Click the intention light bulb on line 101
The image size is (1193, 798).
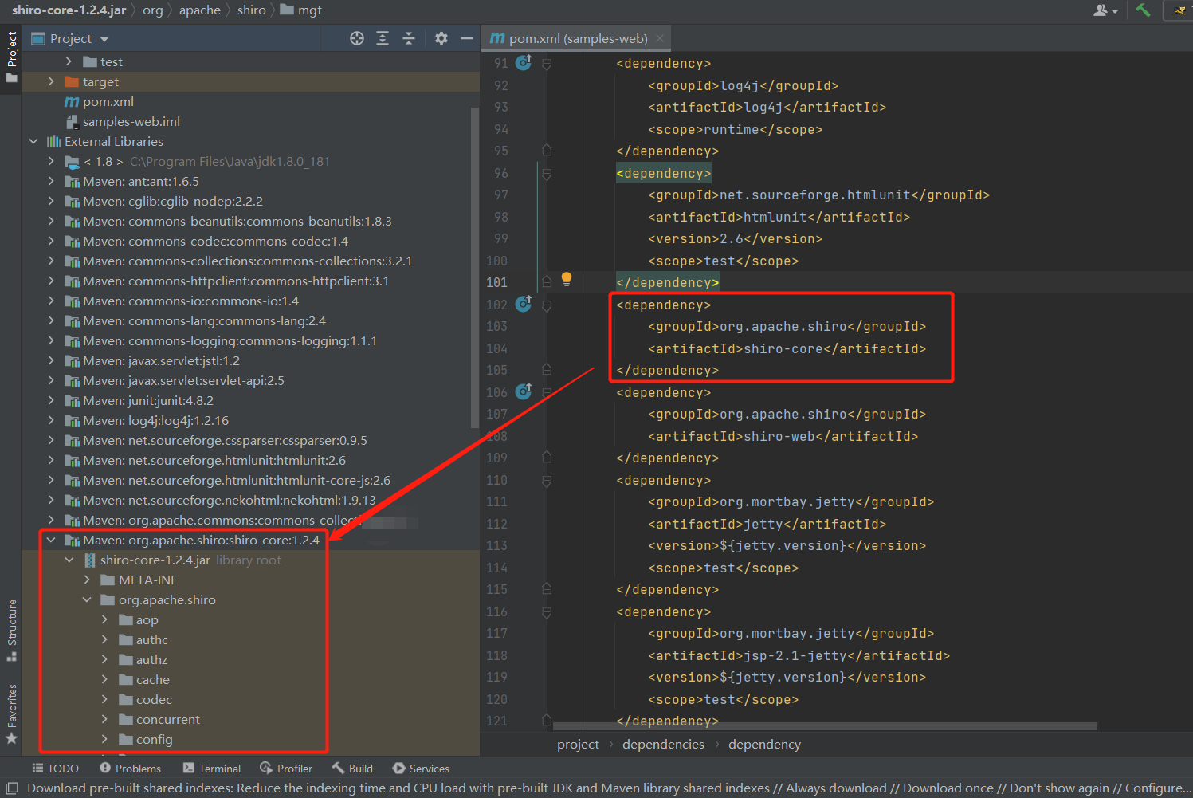click(567, 278)
